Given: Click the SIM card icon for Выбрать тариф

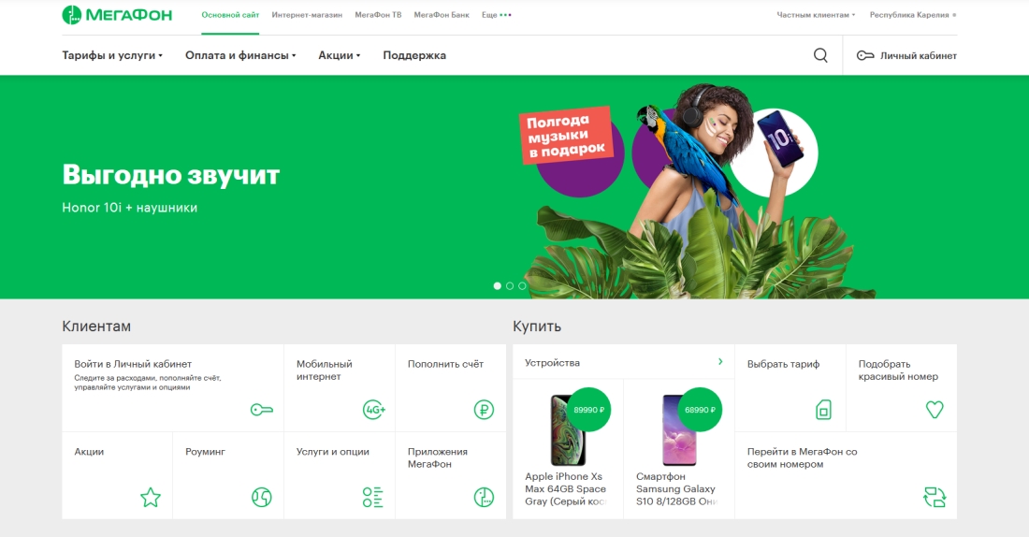Looking at the screenshot, I should 823,410.
